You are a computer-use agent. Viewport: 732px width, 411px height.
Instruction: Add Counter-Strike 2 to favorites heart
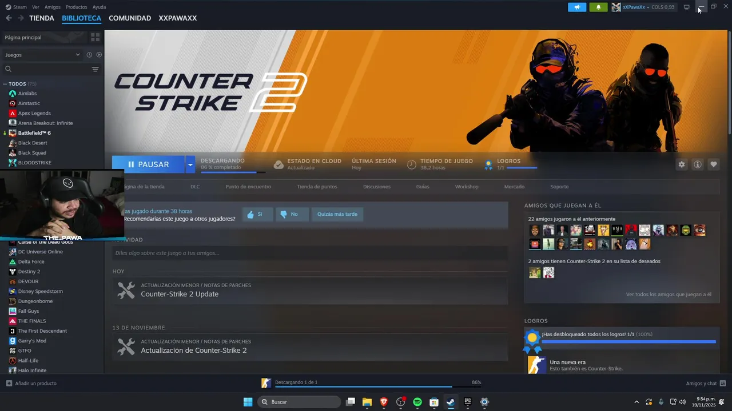[714, 164]
